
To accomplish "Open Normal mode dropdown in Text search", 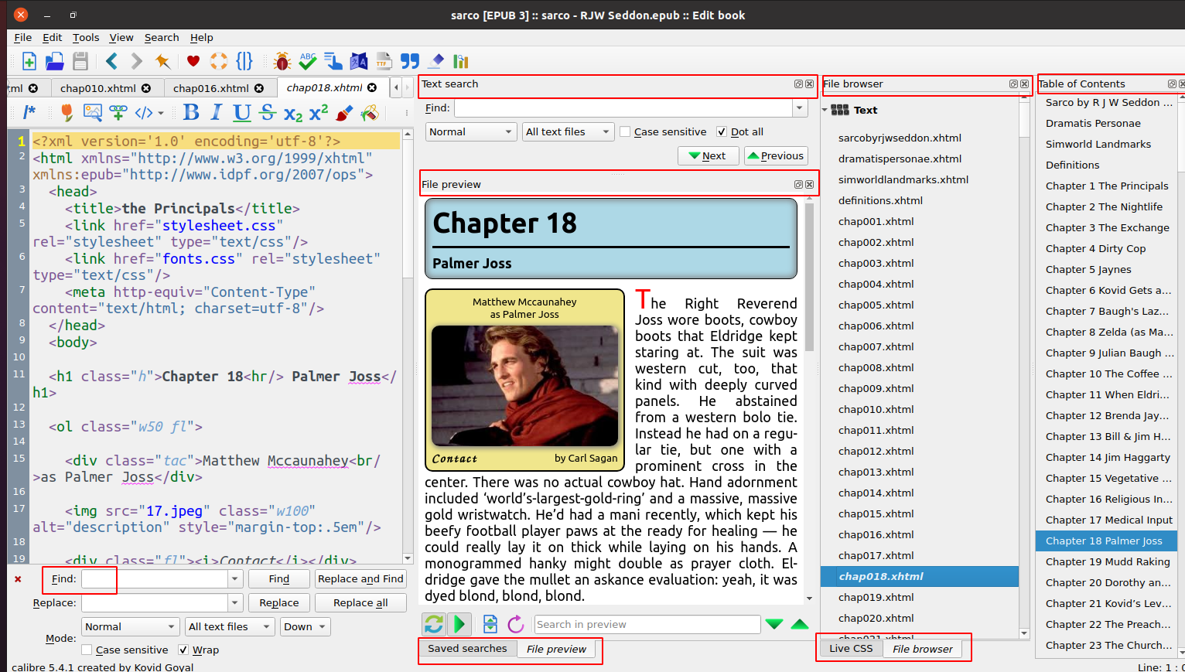I will (470, 132).
